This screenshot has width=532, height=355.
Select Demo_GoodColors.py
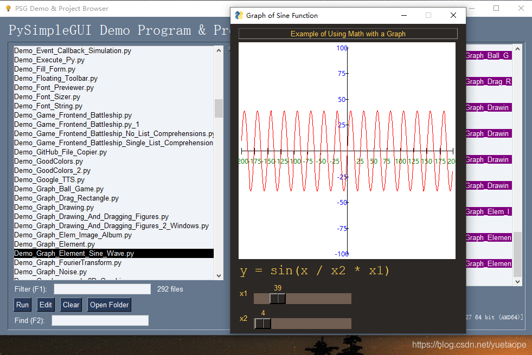114,161
